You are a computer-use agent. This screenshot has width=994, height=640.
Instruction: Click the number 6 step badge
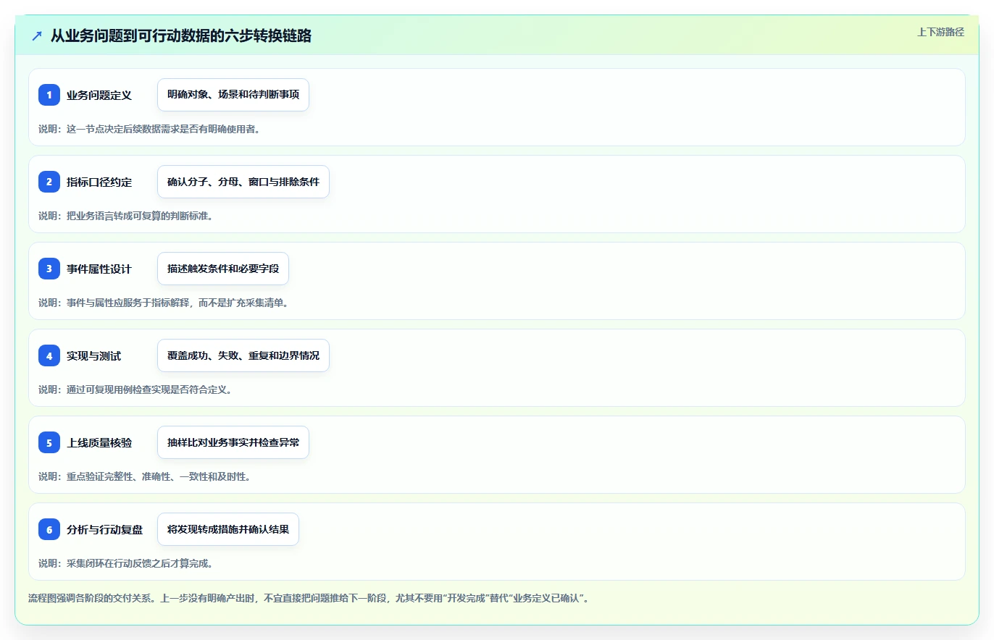click(x=49, y=529)
